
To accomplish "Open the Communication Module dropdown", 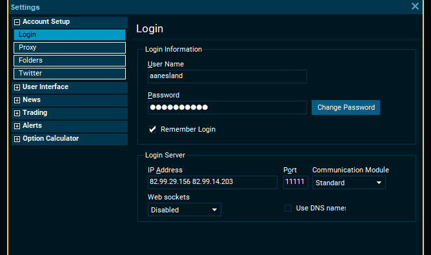I will [x=349, y=183].
